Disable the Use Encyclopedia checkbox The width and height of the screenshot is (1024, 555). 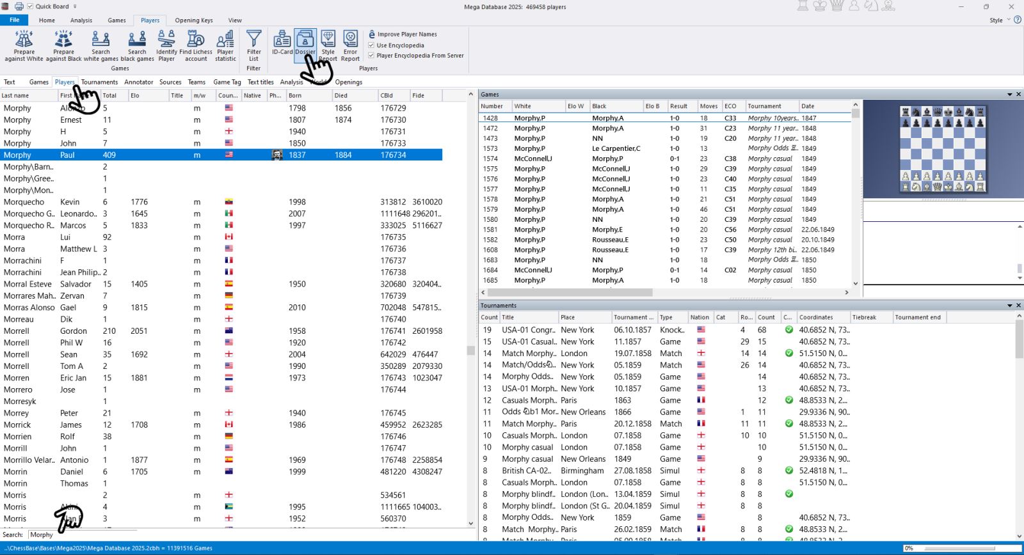(371, 45)
